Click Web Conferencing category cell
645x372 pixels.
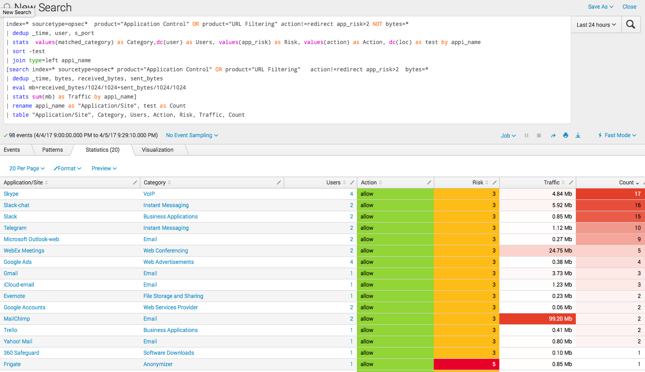pos(166,251)
